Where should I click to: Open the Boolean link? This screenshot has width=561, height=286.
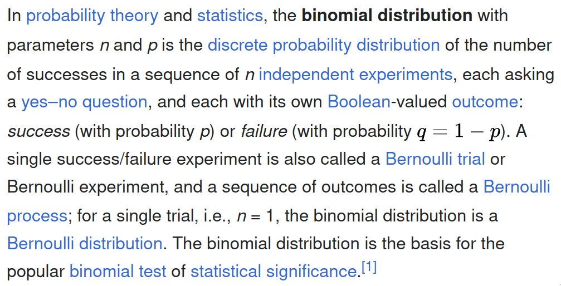point(359,101)
